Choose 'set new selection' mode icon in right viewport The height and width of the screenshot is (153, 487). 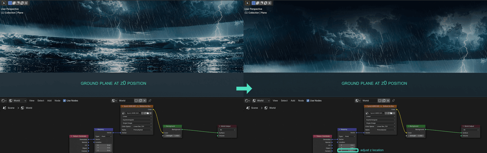pos(254,3)
